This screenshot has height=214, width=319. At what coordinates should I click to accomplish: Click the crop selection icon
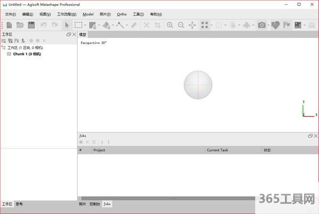[x=157, y=25]
